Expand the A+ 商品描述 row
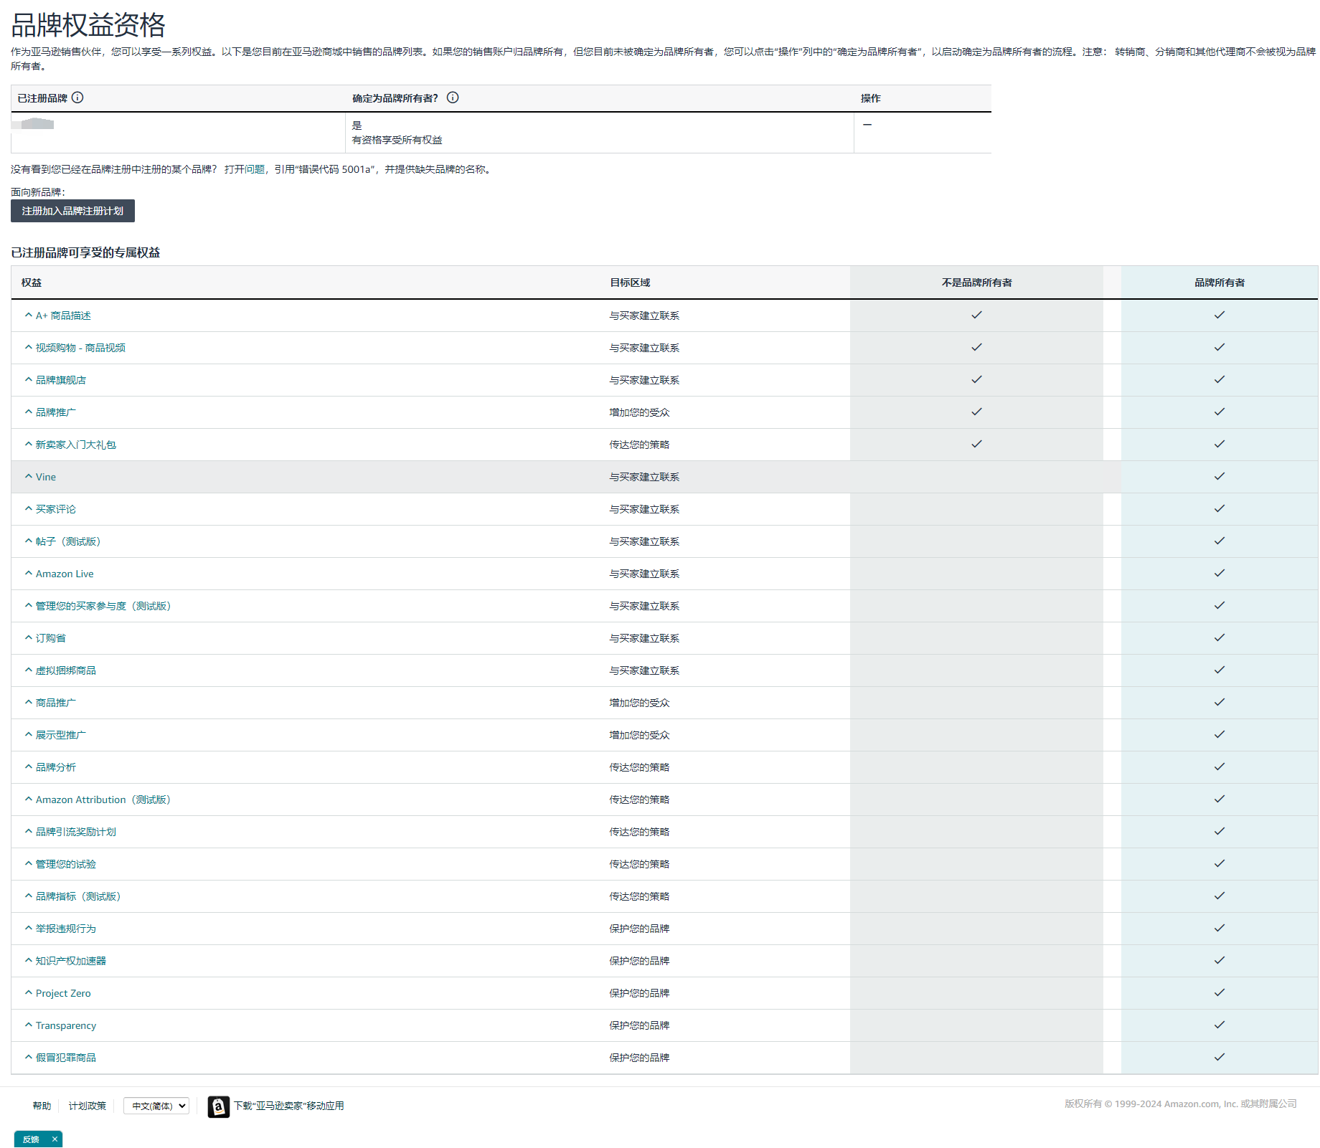The height and width of the screenshot is (1148, 1320). coord(28,316)
